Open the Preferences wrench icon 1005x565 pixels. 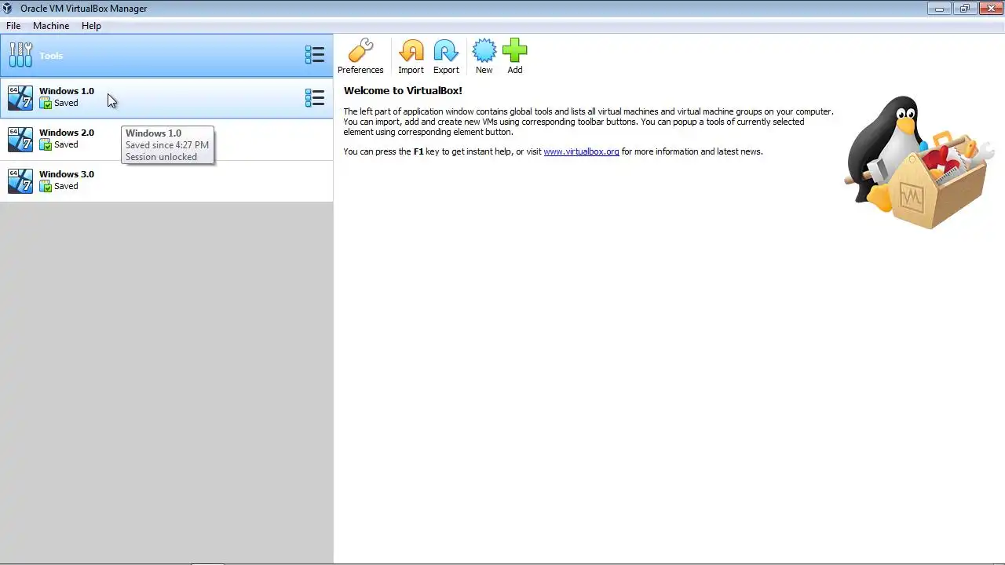tap(360, 51)
